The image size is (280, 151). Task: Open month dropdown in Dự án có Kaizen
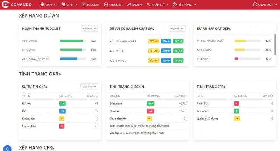(x=177, y=28)
